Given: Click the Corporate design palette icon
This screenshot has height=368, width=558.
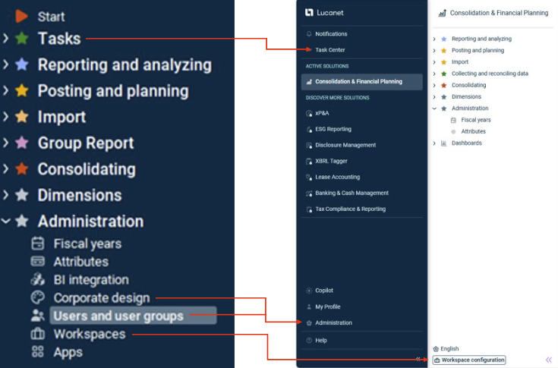Looking at the screenshot, I should click(38, 298).
